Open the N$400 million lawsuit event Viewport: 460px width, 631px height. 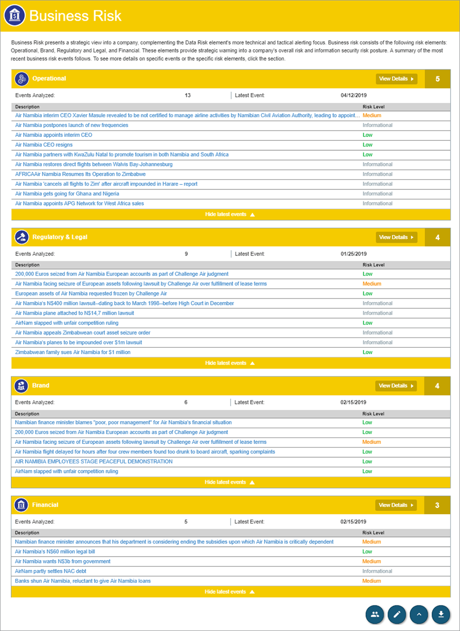pyautogui.click(x=125, y=303)
